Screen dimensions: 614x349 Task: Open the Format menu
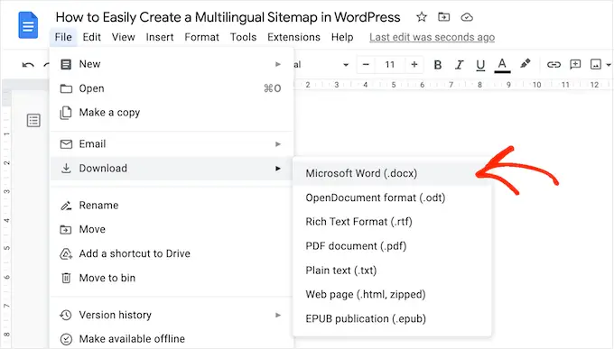pos(201,37)
